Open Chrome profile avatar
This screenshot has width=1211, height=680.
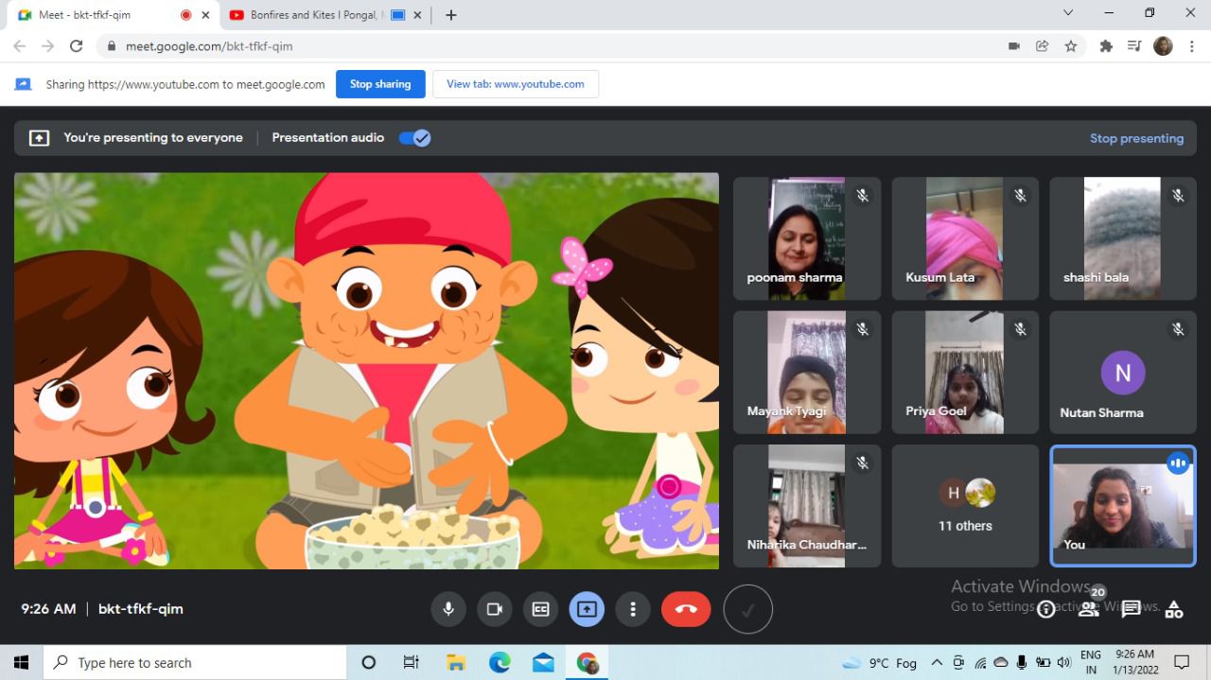pos(1163,45)
